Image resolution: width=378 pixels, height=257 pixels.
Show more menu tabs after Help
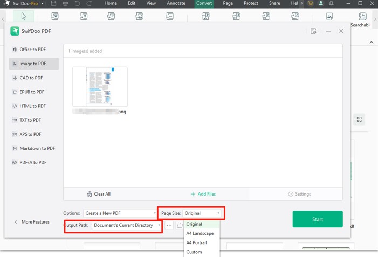(x=301, y=3)
